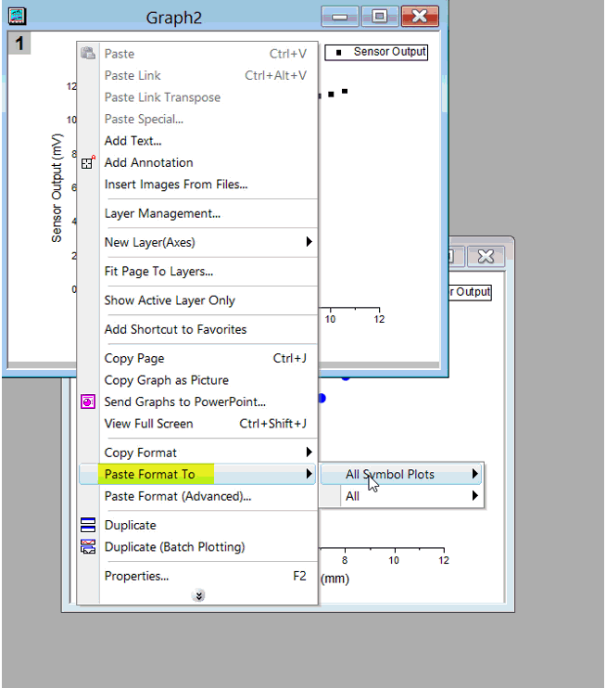Click the Send Graphs to PowerPoint icon
Viewport: 606px width, 688px height.
[88, 402]
